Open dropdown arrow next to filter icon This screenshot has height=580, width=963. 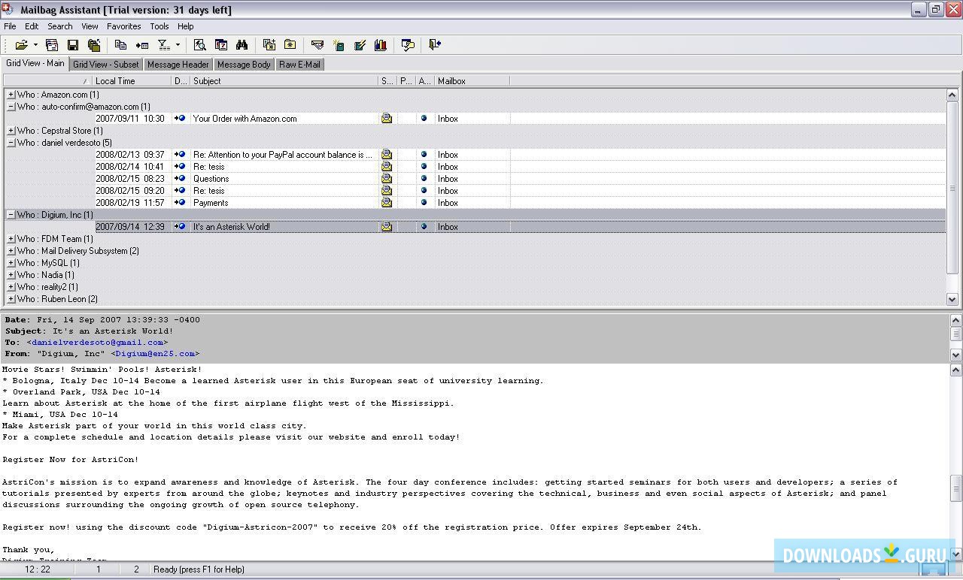pos(178,45)
